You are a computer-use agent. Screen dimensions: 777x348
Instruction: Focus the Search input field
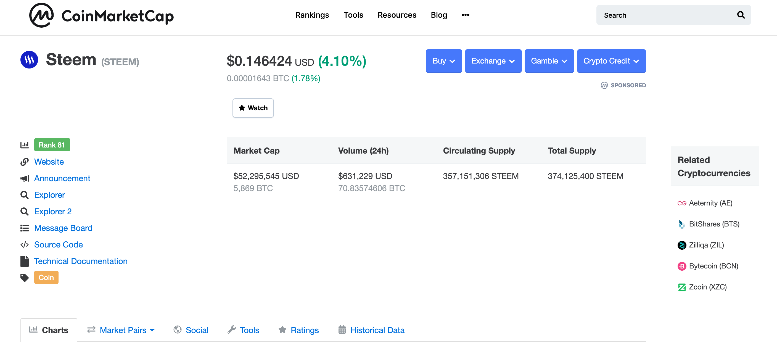pyautogui.click(x=664, y=15)
